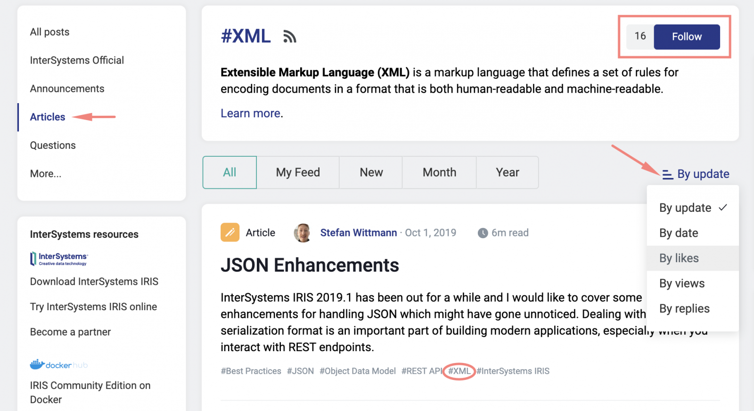Expand More... in the sidebar

[x=46, y=174]
